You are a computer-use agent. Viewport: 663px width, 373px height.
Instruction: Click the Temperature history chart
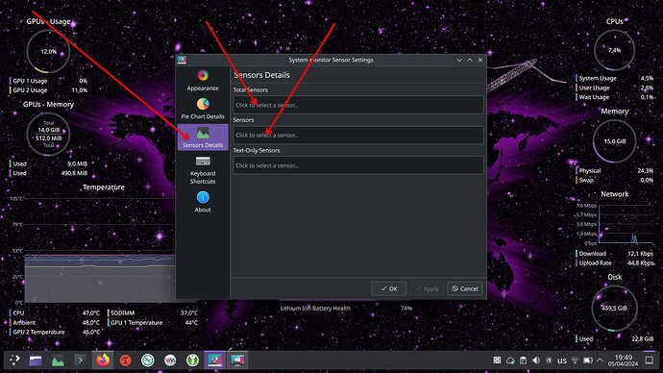point(100,250)
